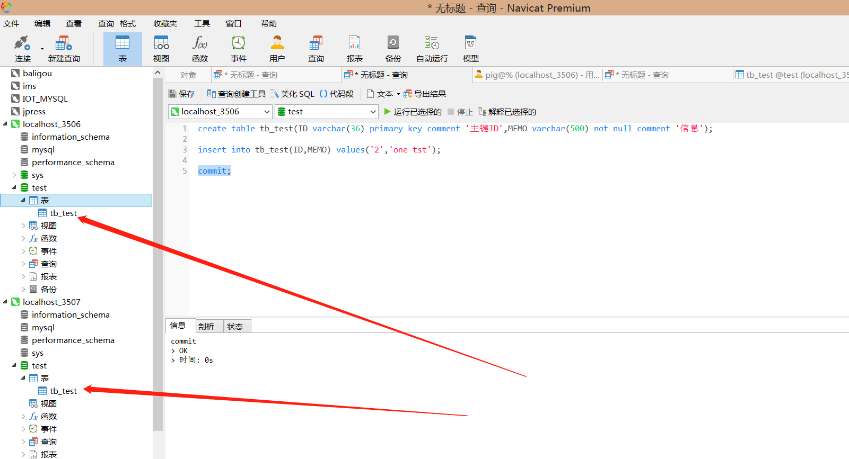849x459 pixels.
Task: Select the 表 (Table) toolbar icon
Action: point(122,49)
